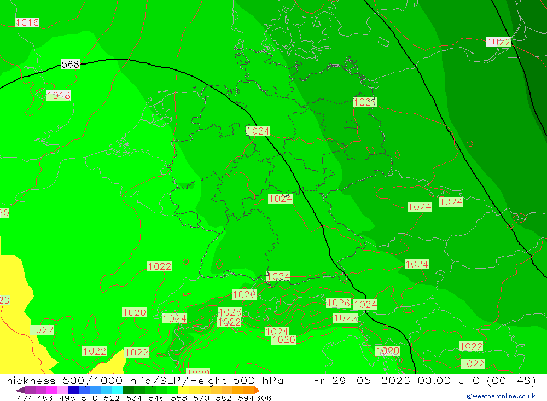Click the 522 legend value
The height and width of the screenshot is (401, 547).
coord(112,398)
